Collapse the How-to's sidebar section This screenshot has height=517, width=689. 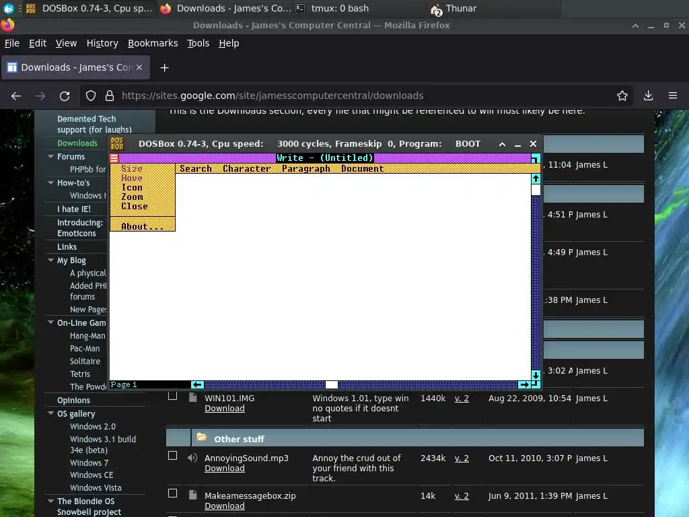(x=50, y=182)
